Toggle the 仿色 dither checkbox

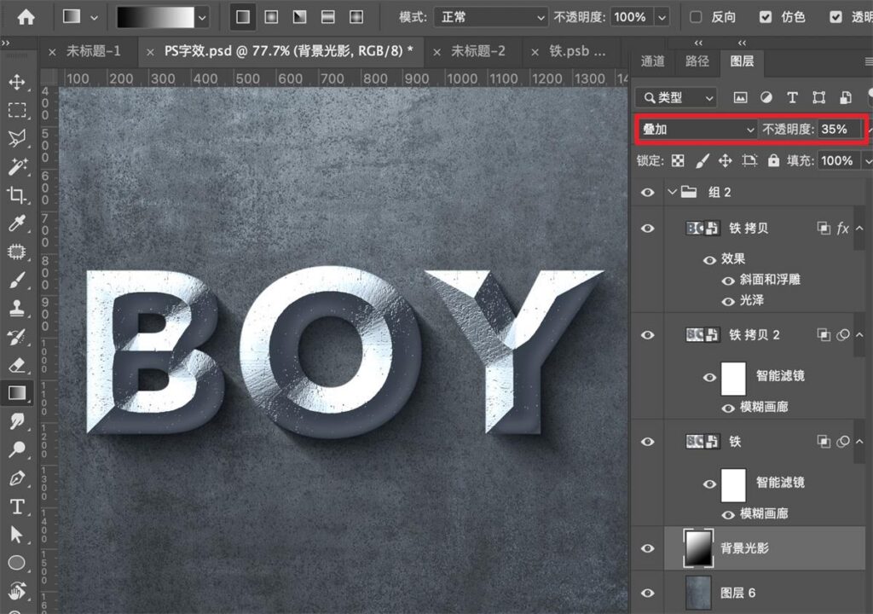(x=766, y=17)
